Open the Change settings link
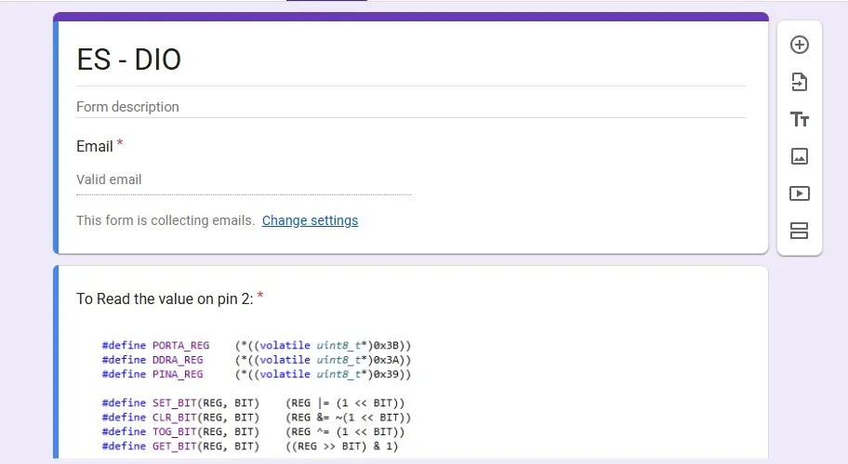The width and height of the screenshot is (848, 464). [x=310, y=220]
